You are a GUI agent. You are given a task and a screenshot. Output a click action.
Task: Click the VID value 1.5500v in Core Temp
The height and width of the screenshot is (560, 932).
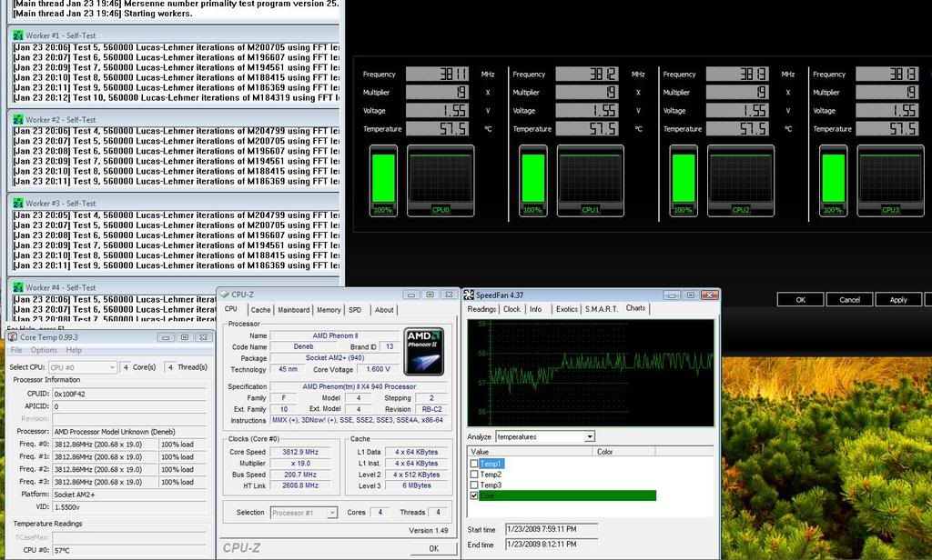[129, 507]
